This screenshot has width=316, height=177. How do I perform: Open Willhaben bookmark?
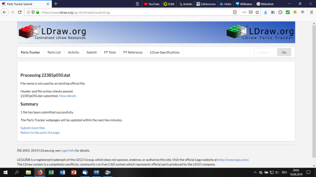(x=244, y=4)
